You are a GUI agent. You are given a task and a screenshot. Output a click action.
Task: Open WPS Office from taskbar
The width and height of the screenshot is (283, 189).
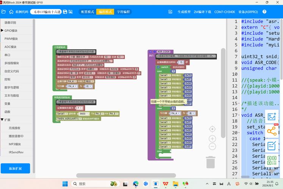coord(165,184)
